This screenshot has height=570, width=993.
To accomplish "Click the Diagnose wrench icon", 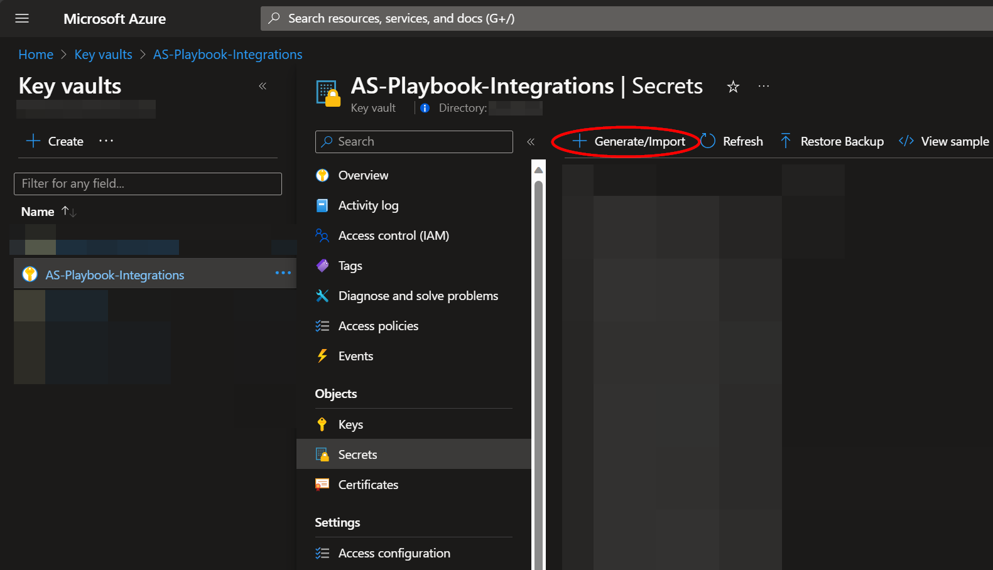I will tap(322, 296).
